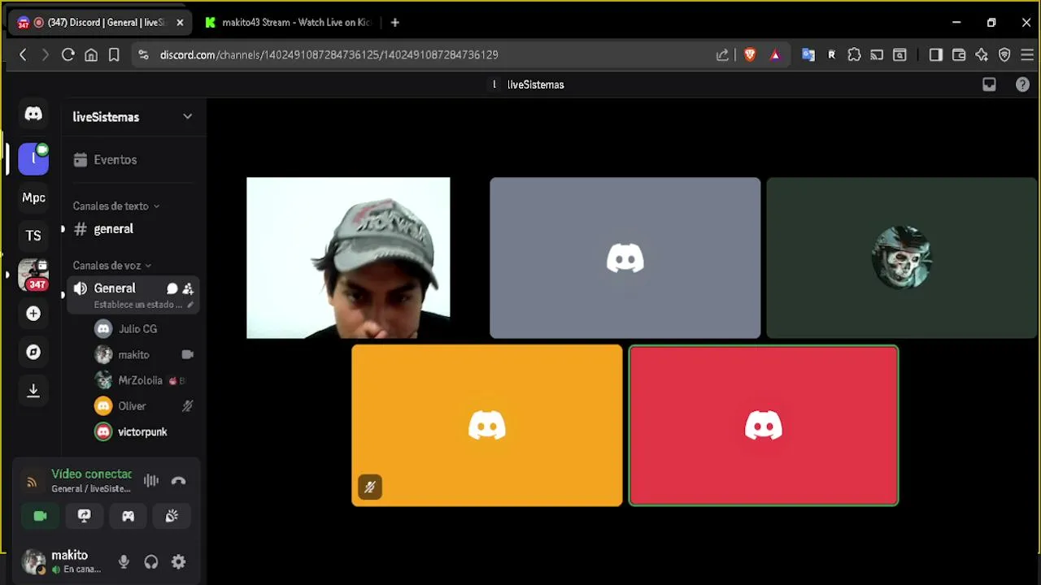Image resolution: width=1041 pixels, height=585 pixels.
Task: Toggle microphone mute in user panel
Action: click(124, 561)
